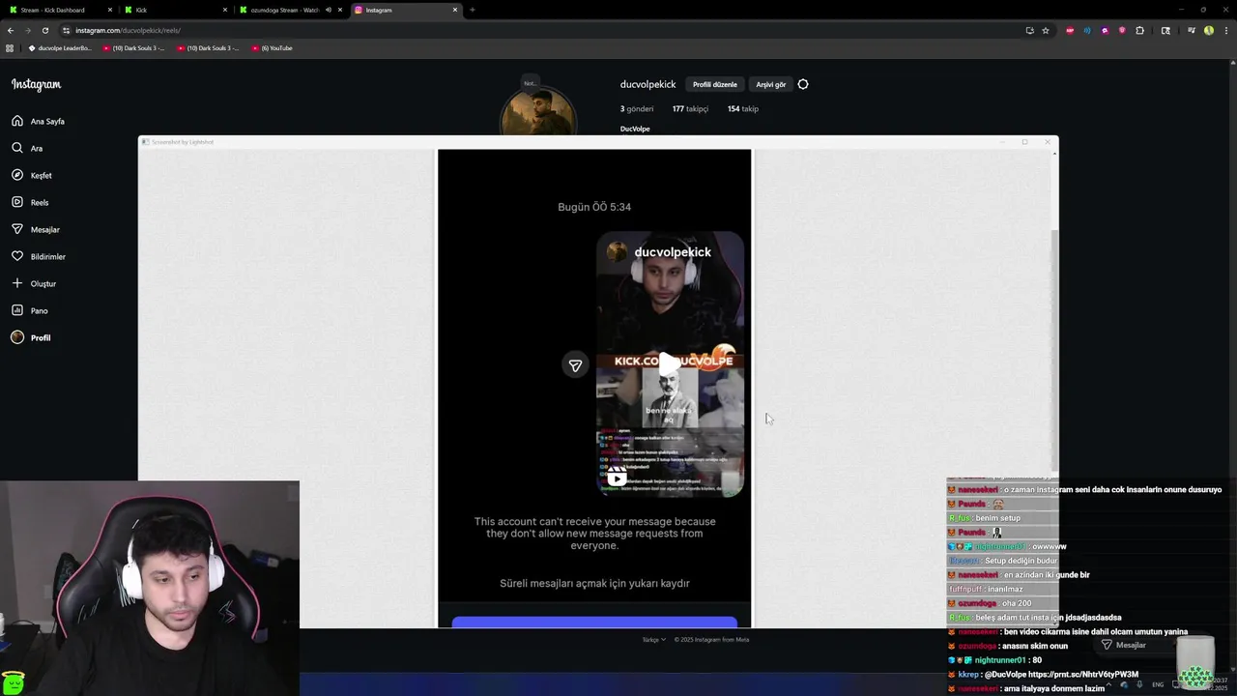Close the Stream - Kick Dashboard tab
Screen dimensions: 1237x696
coord(111,10)
